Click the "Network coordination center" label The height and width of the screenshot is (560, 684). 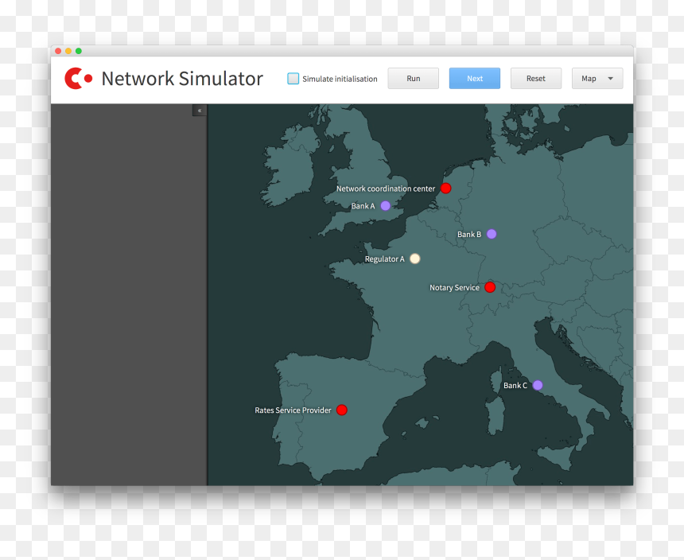click(x=386, y=189)
